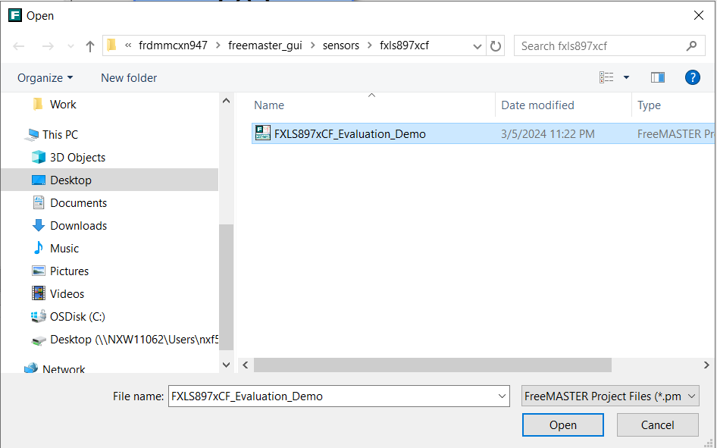Select This PC in the navigation pane

pyautogui.click(x=60, y=134)
